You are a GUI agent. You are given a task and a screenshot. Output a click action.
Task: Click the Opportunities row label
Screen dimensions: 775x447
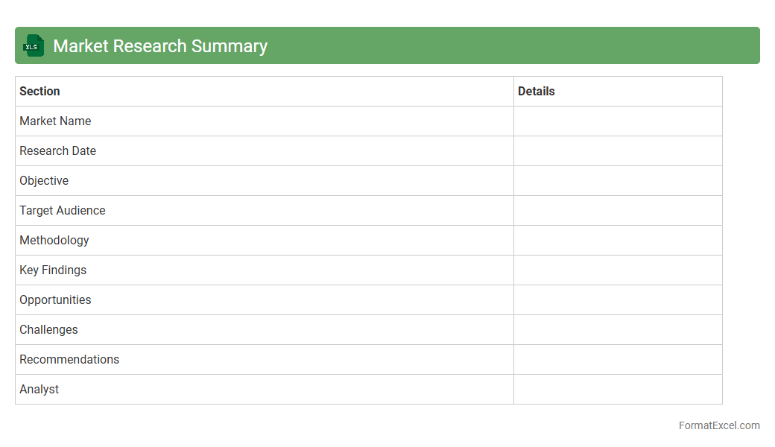tap(55, 299)
